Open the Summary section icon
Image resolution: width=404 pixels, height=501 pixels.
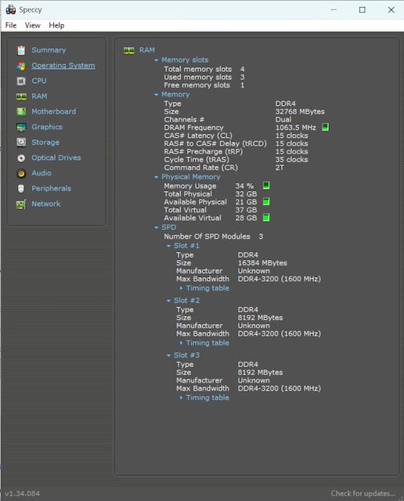[x=21, y=50]
